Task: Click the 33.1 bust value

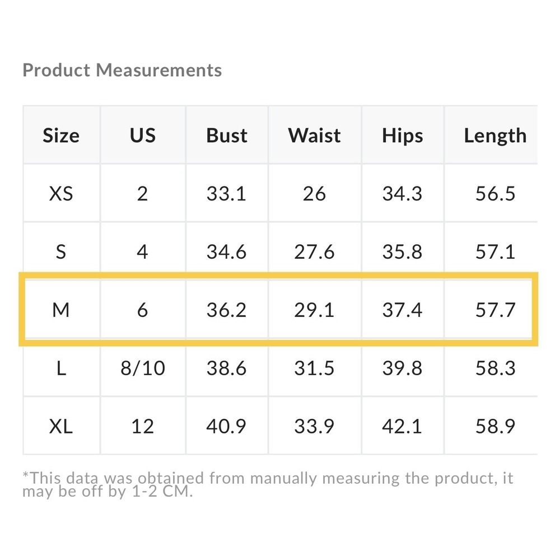Action: 227,194
